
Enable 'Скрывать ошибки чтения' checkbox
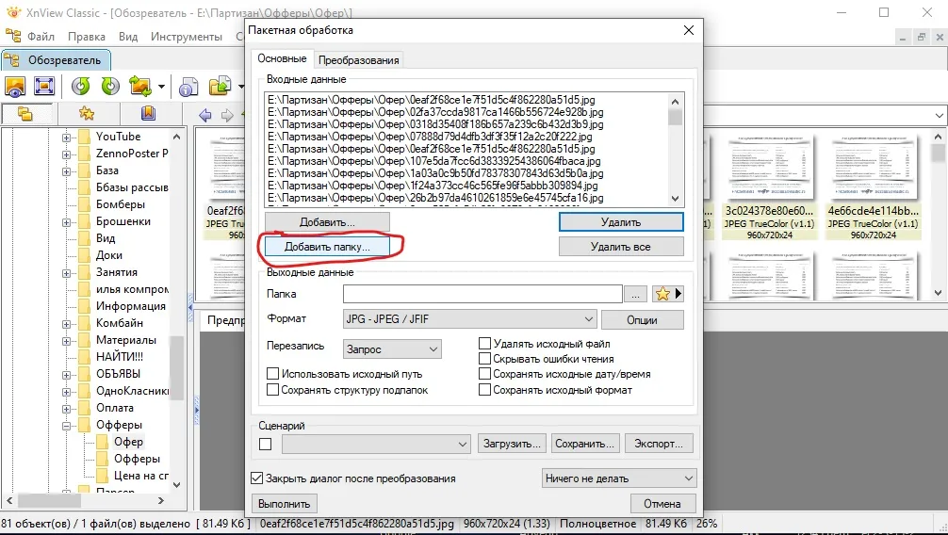[484, 359]
